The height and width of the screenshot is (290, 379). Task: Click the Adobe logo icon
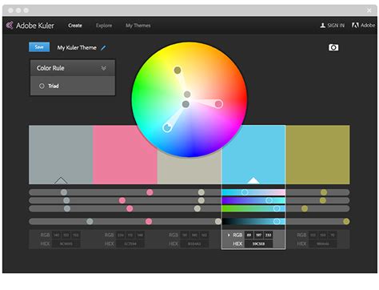tap(355, 26)
